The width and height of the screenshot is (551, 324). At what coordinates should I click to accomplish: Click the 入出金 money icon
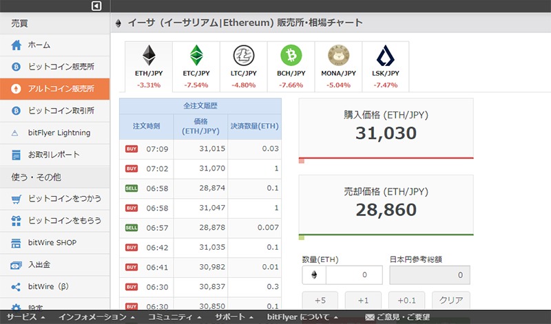(x=16, y=265)
